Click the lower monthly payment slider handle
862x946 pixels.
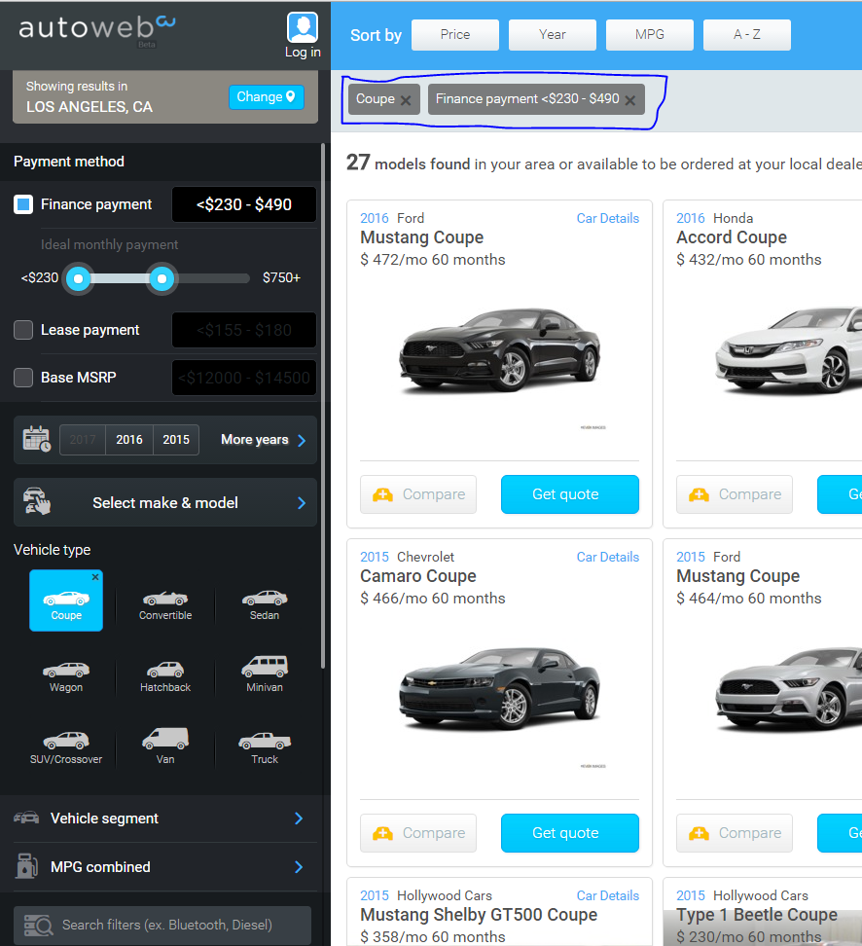tap(78, 278)
